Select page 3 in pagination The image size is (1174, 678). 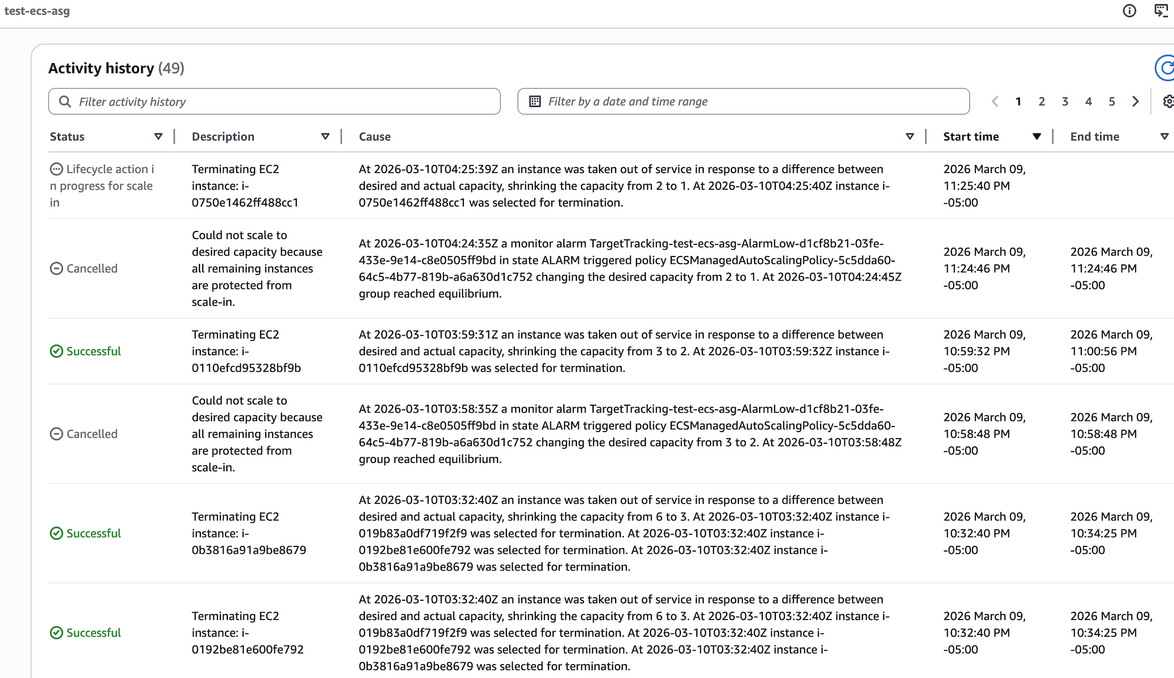click(1065, 101)
